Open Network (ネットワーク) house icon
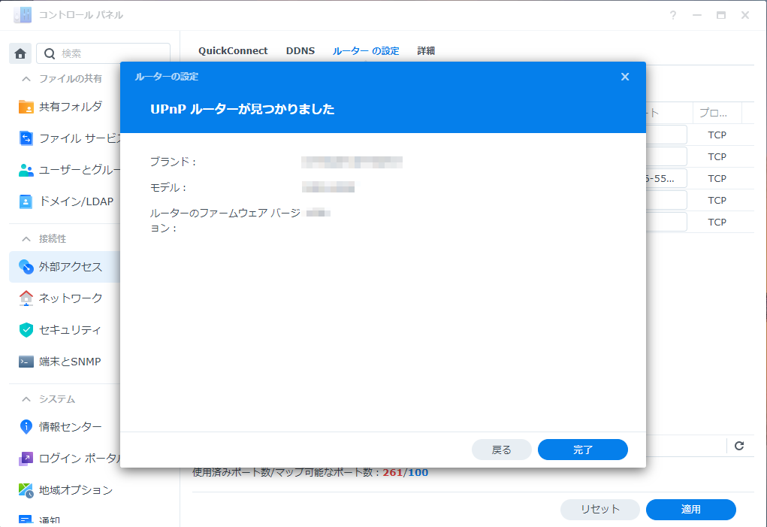This screenshot has width=767, height=527. point(26,298)
